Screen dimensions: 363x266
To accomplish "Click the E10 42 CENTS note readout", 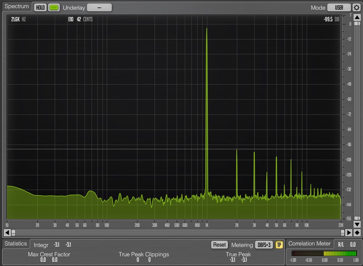I will coord(80,19).
